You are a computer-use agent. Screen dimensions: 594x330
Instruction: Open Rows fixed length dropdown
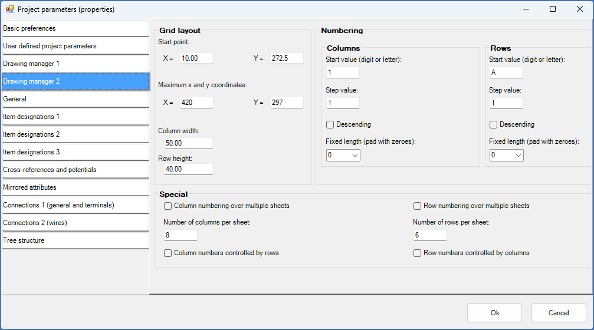pyautogui.click(x=507, y=155)
